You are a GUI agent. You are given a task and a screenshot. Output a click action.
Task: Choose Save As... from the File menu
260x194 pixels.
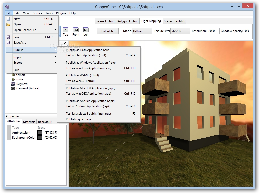[32, 43]
